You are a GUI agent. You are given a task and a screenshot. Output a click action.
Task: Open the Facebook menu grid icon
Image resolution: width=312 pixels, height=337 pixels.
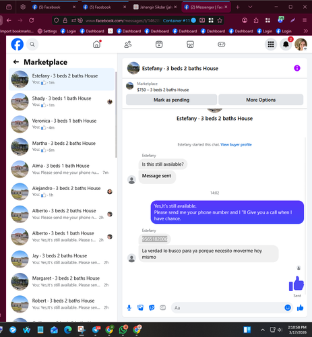click(271, 44)
